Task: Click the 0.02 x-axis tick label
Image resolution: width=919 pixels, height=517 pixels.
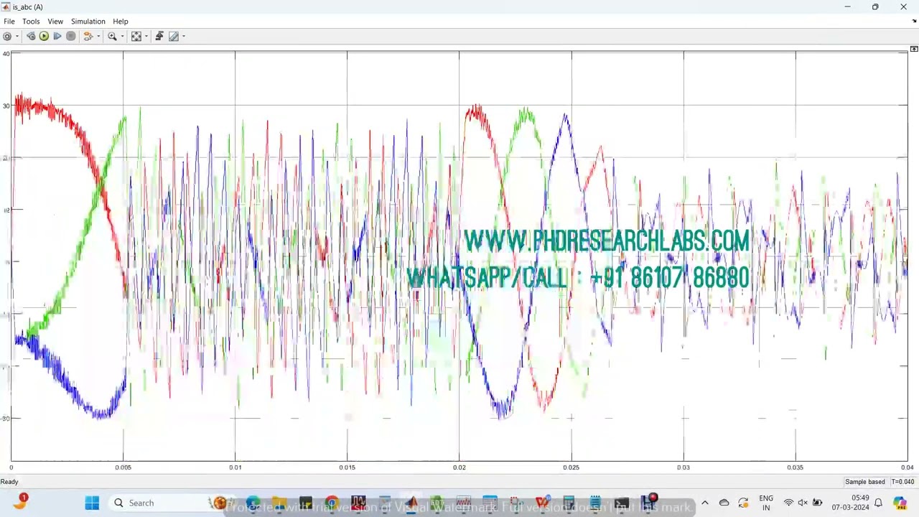Action: pos(459,467)
